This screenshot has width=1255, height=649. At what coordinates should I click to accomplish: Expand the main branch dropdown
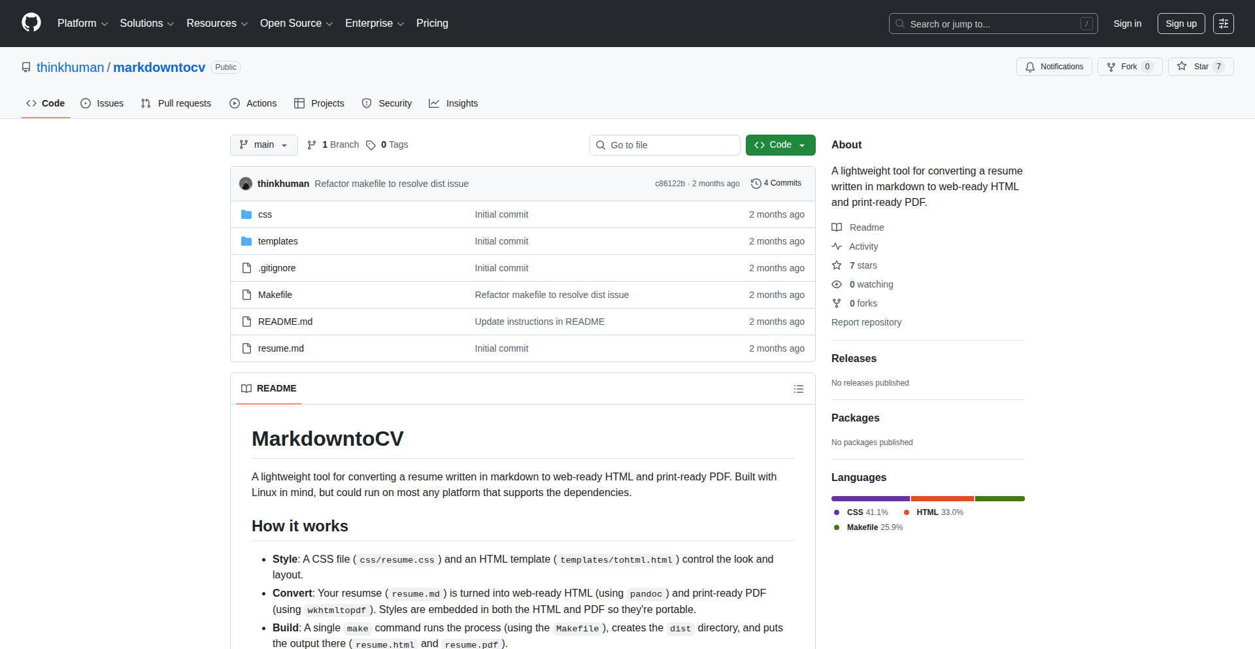(263, 145)
